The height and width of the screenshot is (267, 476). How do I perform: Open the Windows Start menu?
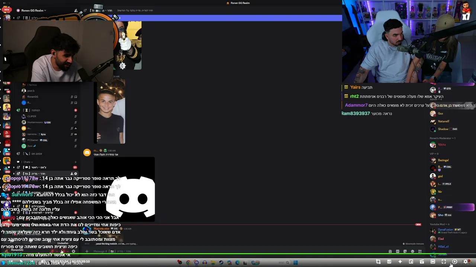click(295, 263)
